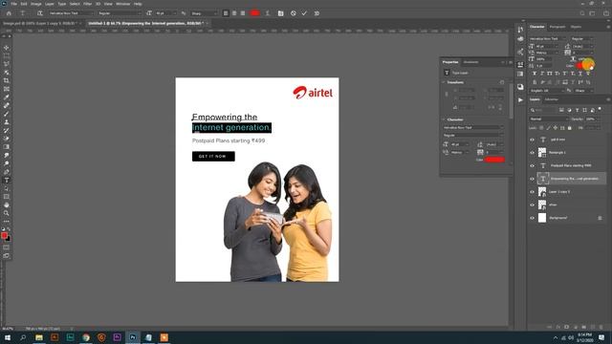The image size is (612, 344).
Task: Cancel current text edits
Action: coord(294,13)
